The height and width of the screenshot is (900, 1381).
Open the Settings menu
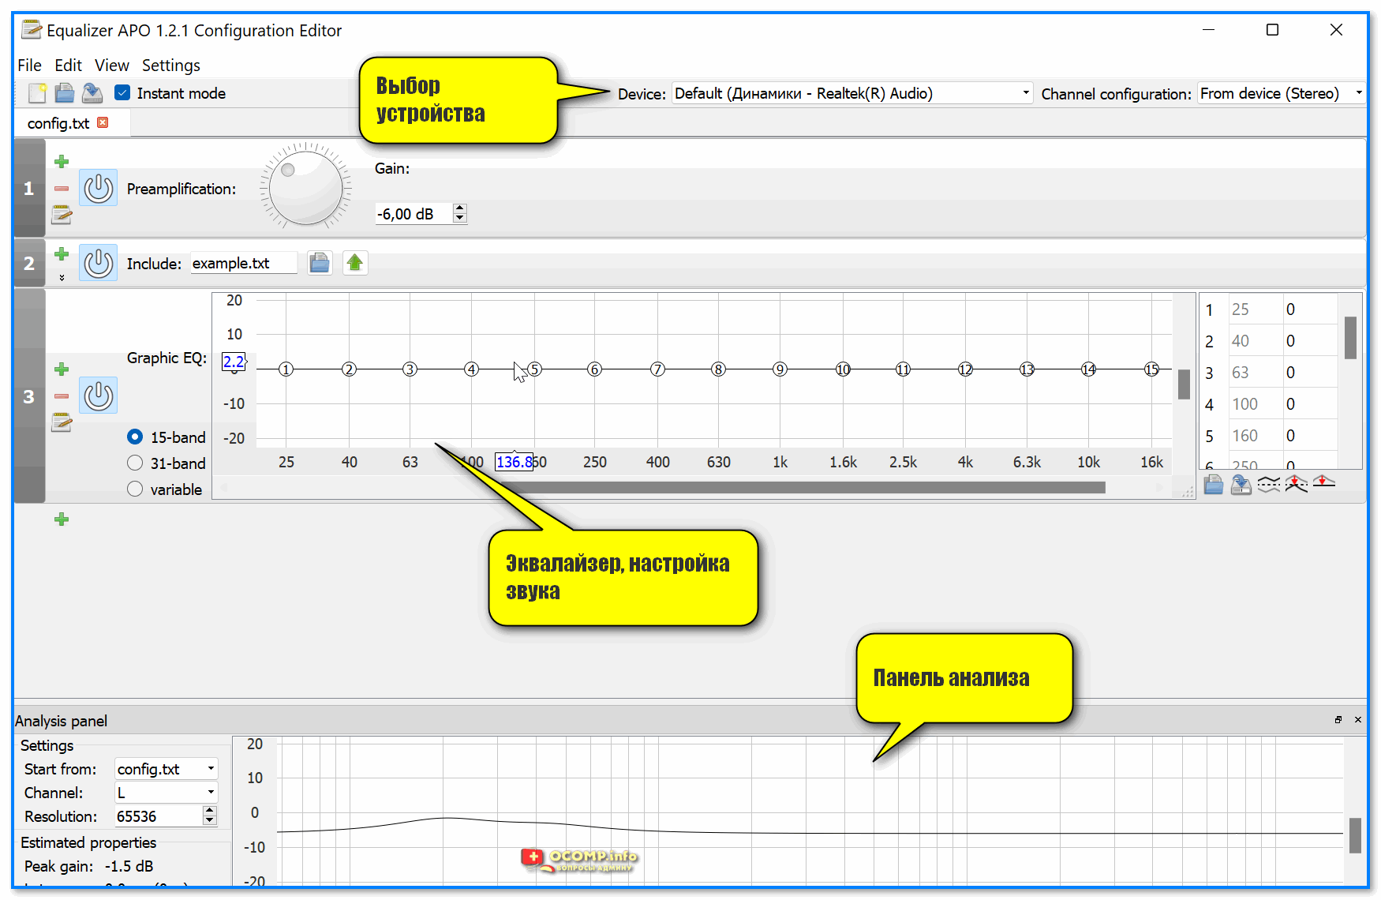point(171,66)
